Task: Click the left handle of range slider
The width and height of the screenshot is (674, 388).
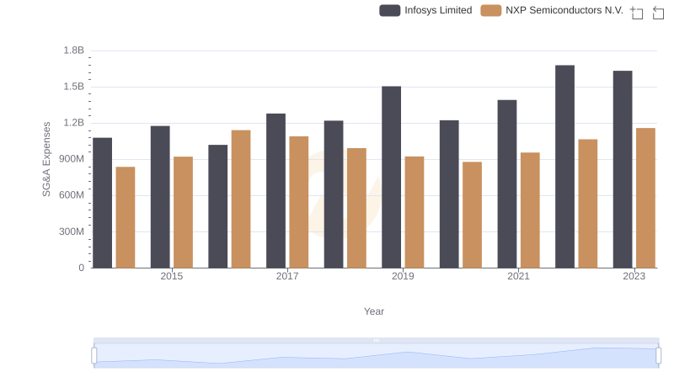Action: click(94, 355)
